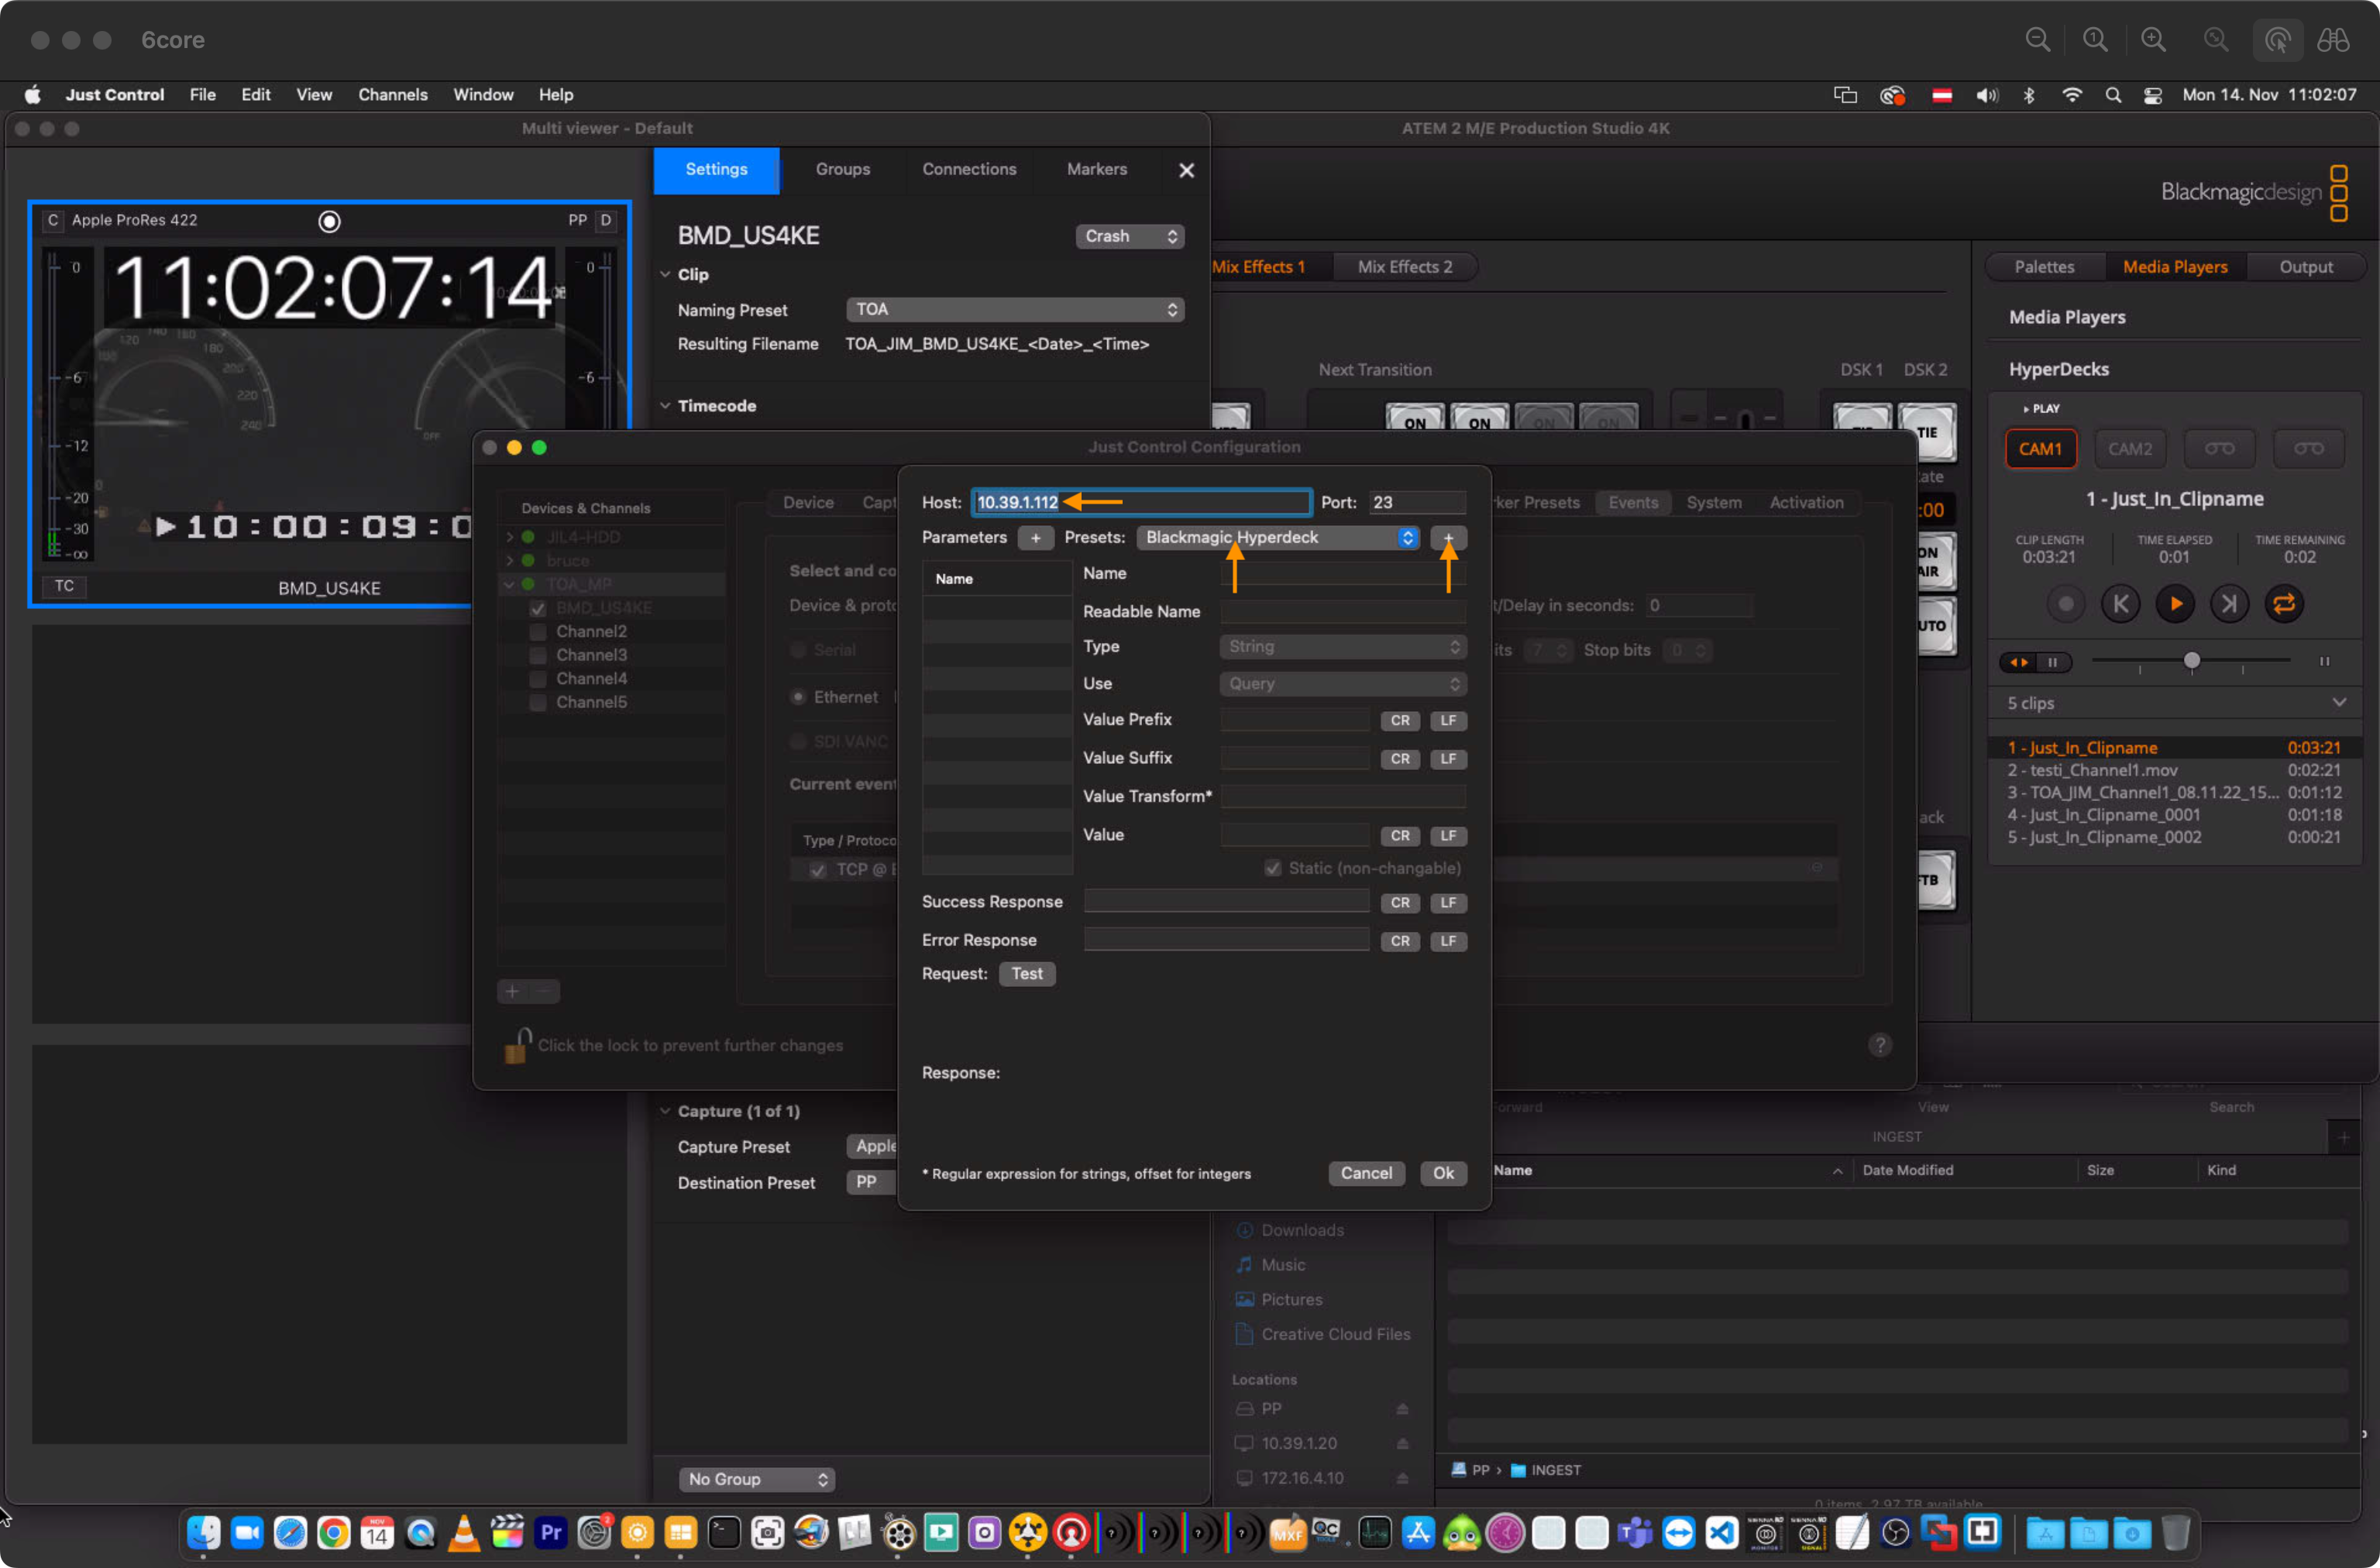Click the HyperDeck record button
Viewport: 2380px width, 1568px height.
coord(2065,603)
